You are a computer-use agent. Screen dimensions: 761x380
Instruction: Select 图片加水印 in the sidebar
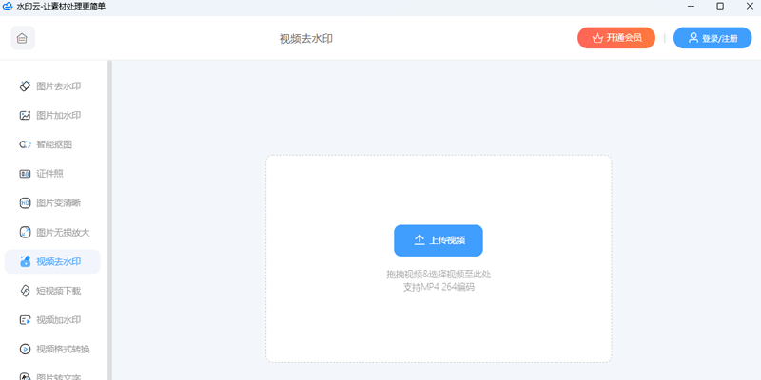[52, 115]
